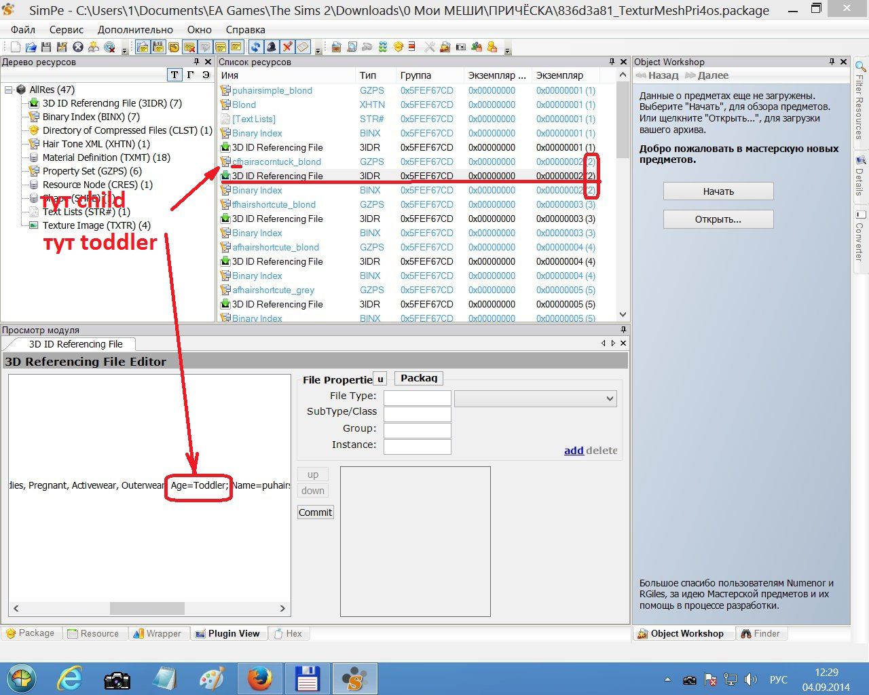Switch to the Package bottom tab
The image size is (869, 695).
pos(31,633)
